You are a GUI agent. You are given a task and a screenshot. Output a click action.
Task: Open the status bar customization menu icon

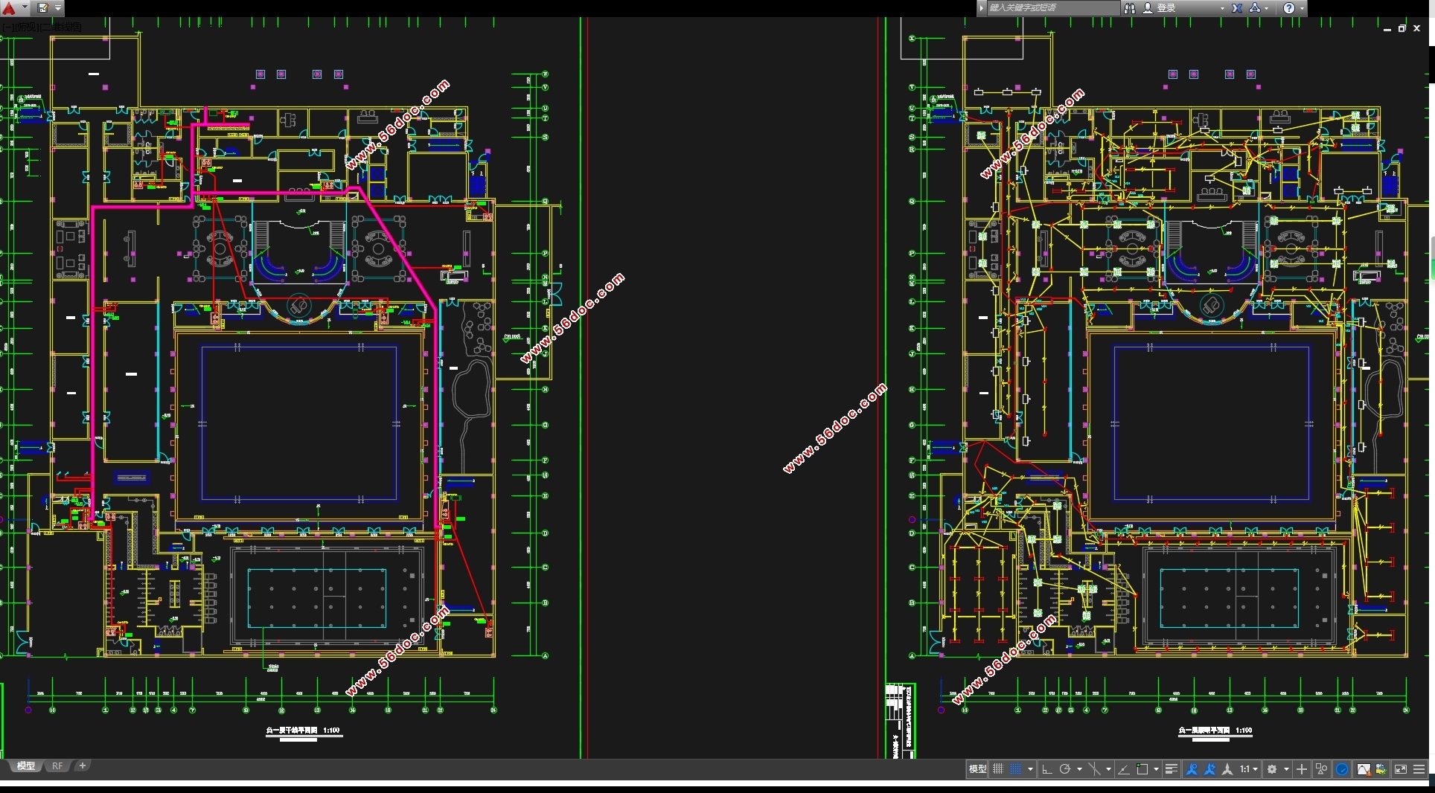point(1419,769)
